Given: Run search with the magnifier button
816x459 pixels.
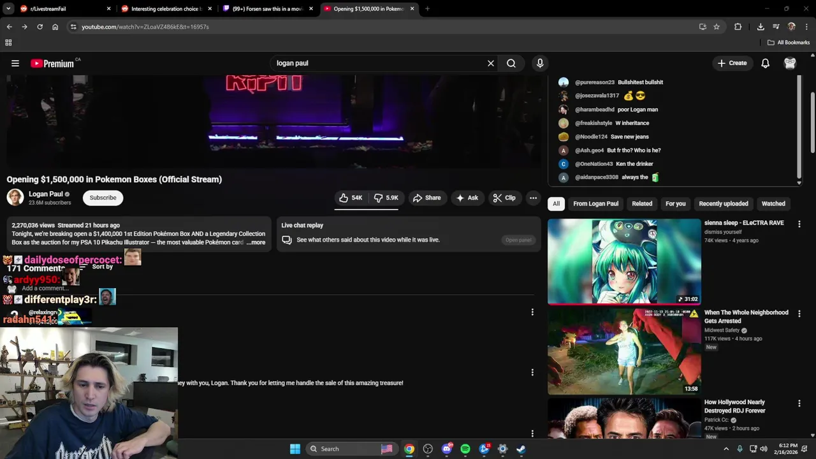Looking at the screenshot, I should point(511,63).
